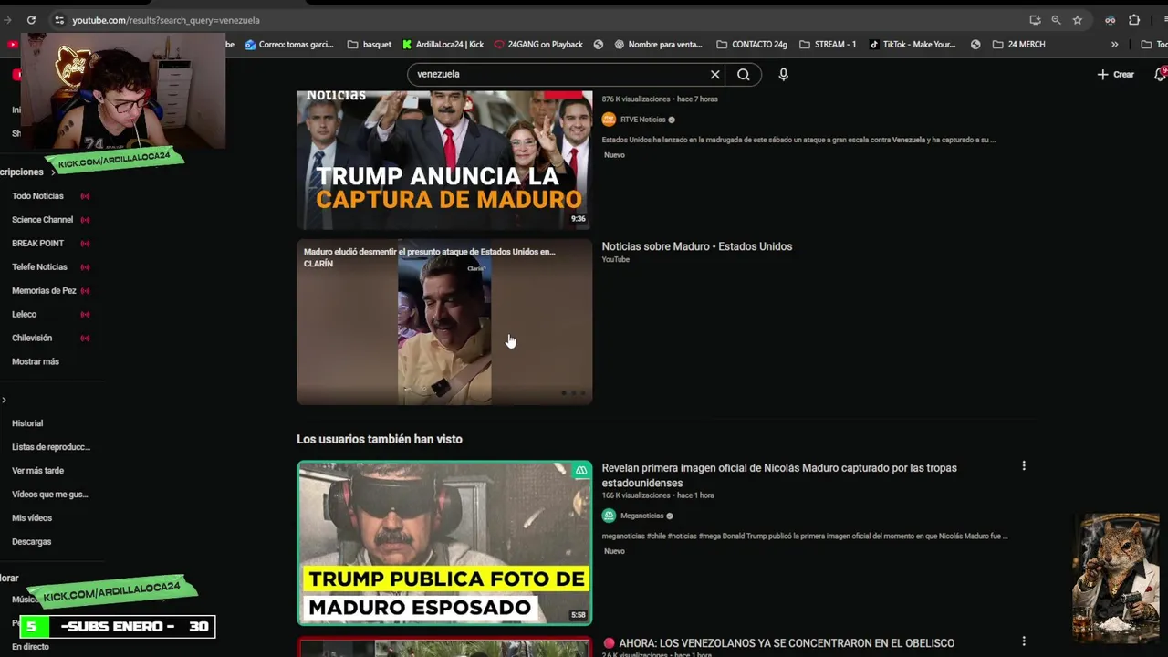Open the Meganoticias channel name link

[x=641, y=516]
